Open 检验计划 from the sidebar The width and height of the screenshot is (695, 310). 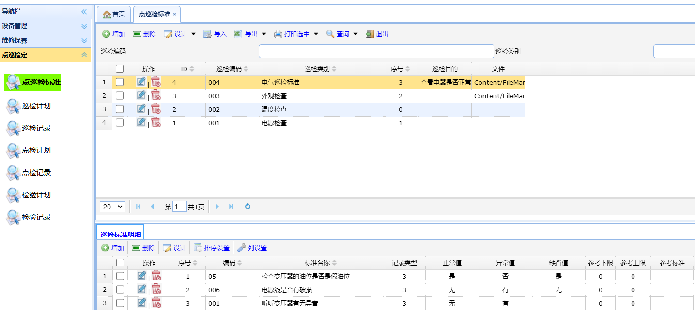coord(36,195)
